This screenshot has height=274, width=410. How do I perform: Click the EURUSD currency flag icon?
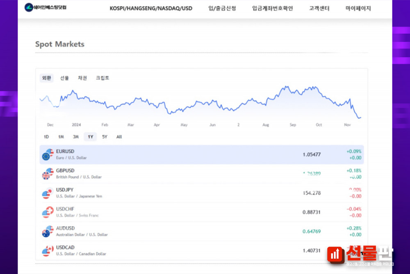pyautogui.click(x=48, y=154)
